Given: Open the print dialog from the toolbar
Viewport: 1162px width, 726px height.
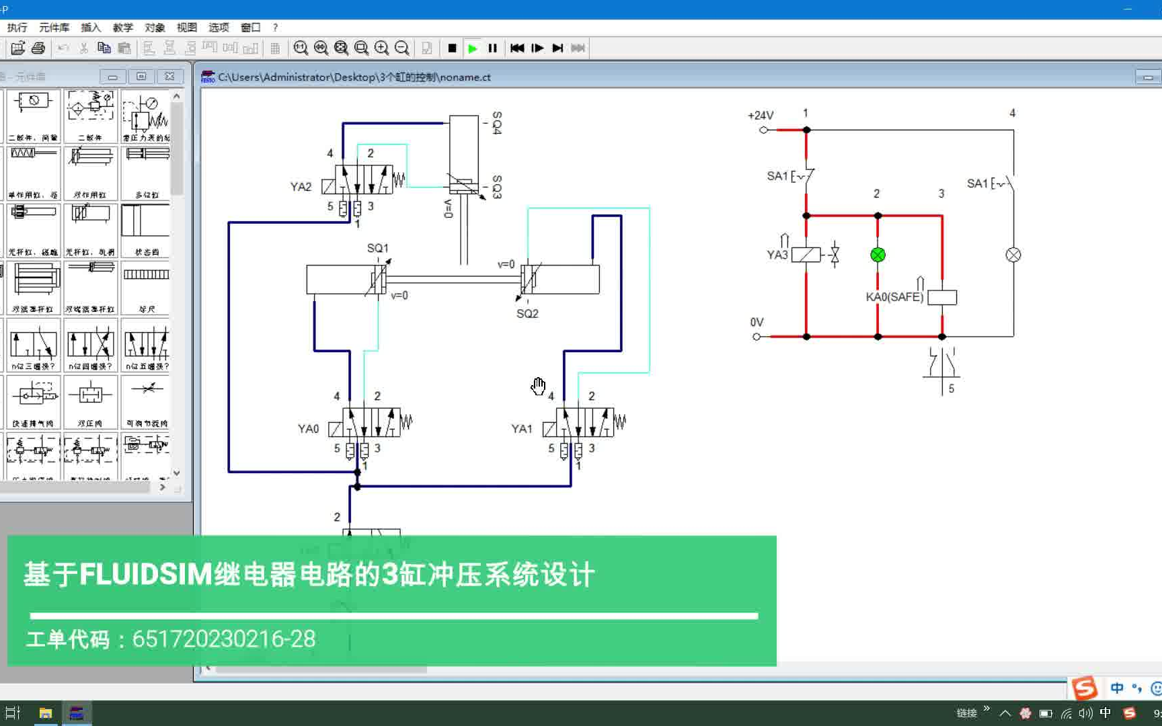Looking at the screenshot, I should point(39,48).
